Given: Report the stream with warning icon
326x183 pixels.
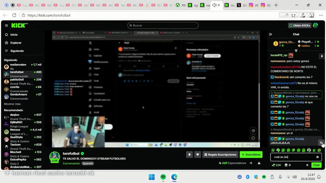Looking at the screenshot, I should 259,163.
